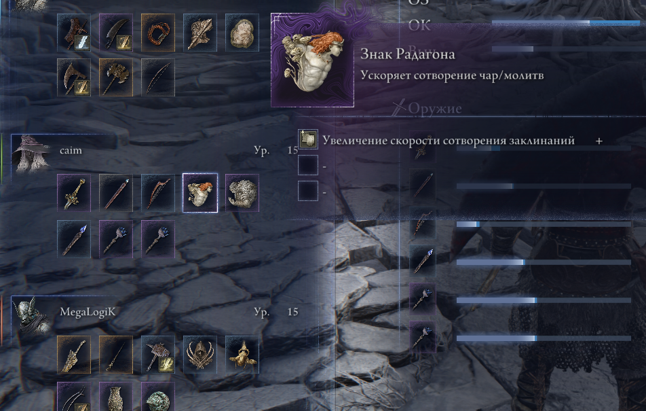The width and height of the screenshot is (646, 411).
Task: Switch to the Оружие section
Action: coord(435,108)
